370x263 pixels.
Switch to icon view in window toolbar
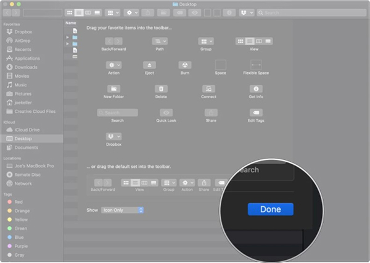pos(70,12)
